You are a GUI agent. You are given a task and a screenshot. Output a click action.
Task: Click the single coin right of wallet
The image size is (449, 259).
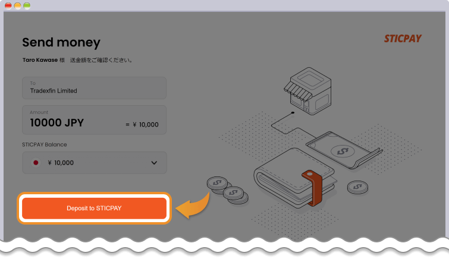[x=357, y=188]
